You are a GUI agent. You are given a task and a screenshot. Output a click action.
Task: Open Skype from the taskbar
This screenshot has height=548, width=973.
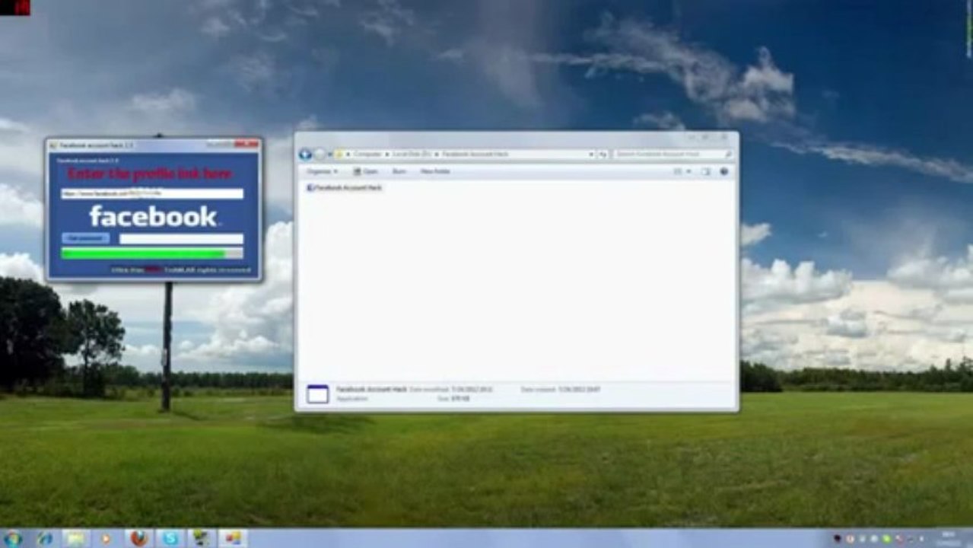(170, 539)
